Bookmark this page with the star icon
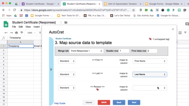189x106 pixels. click(x=133, y=10)
